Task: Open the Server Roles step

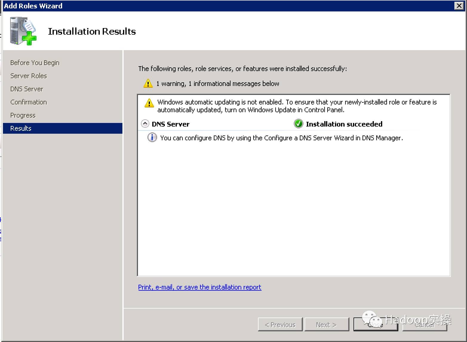Action: tap(28, 76)
